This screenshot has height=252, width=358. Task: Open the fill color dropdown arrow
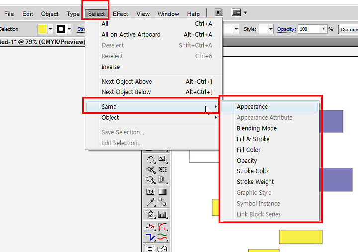pos(50,29)
